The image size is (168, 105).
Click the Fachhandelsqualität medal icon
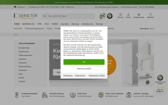[17, 95]
